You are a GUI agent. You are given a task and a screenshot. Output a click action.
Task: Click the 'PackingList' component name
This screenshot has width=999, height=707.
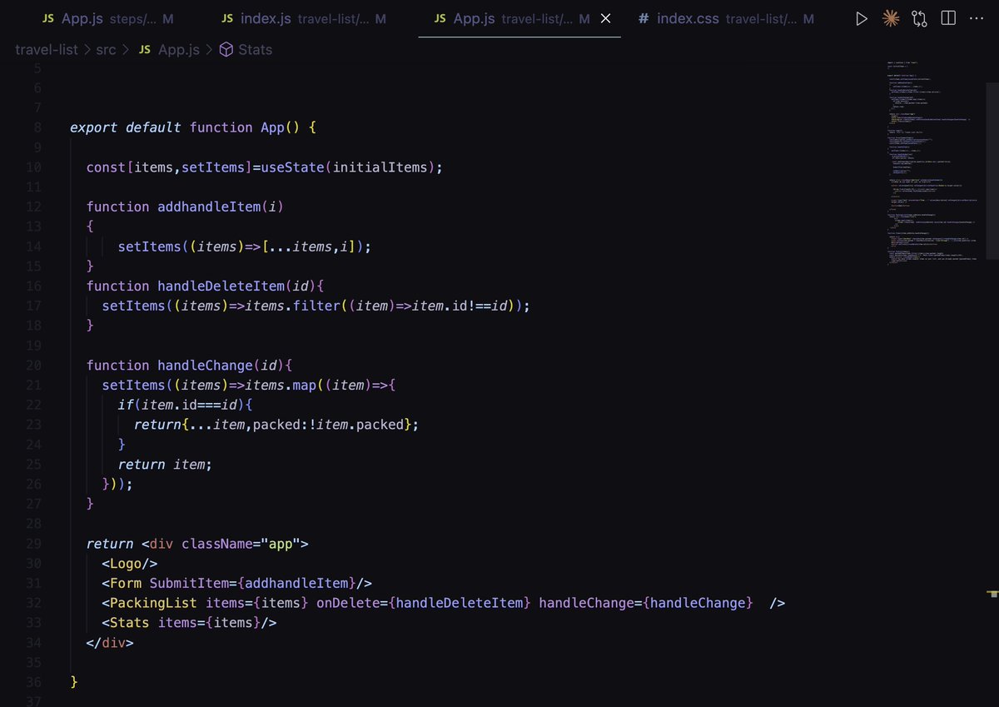coord(153,603)
